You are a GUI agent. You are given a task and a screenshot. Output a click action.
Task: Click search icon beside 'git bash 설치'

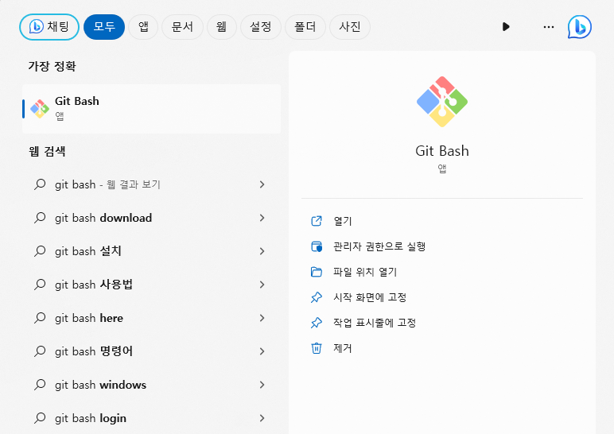pyautogui.click(x=40, y=251)
